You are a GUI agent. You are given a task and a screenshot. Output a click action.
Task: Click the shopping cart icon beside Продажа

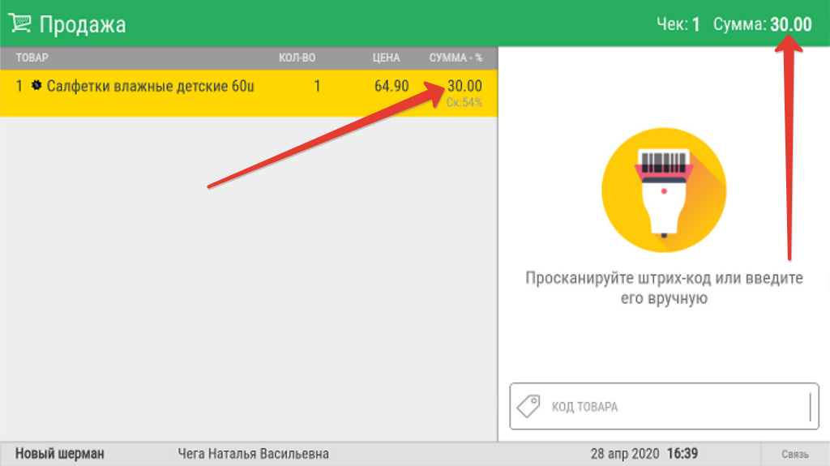point(20,24)
